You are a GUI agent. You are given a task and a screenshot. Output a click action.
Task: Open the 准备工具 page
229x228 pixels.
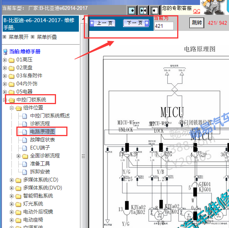[x=40, y=164]
